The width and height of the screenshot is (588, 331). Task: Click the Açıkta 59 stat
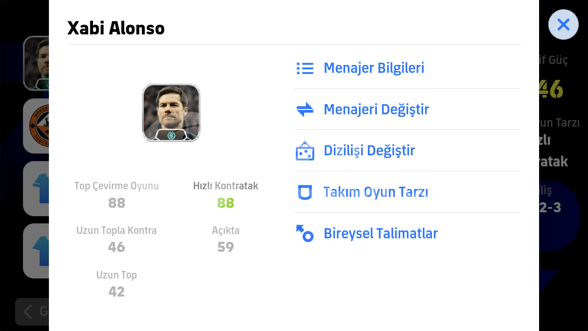click(226, 239)
